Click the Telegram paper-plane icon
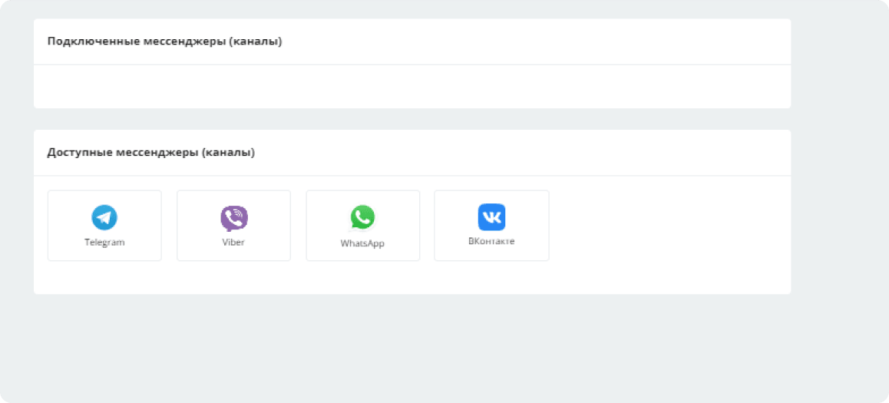The image size is (889, 403). click(x=104, y=218)
